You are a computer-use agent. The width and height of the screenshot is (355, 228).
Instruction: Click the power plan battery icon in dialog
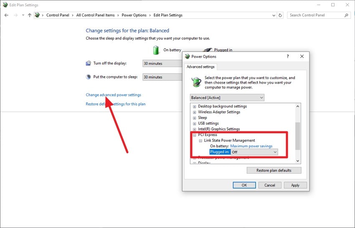[x=196, y=82]
